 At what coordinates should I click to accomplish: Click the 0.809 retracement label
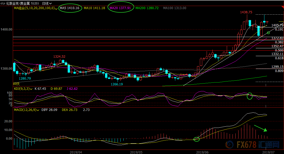pyautogui.click(x=279, y=71)
